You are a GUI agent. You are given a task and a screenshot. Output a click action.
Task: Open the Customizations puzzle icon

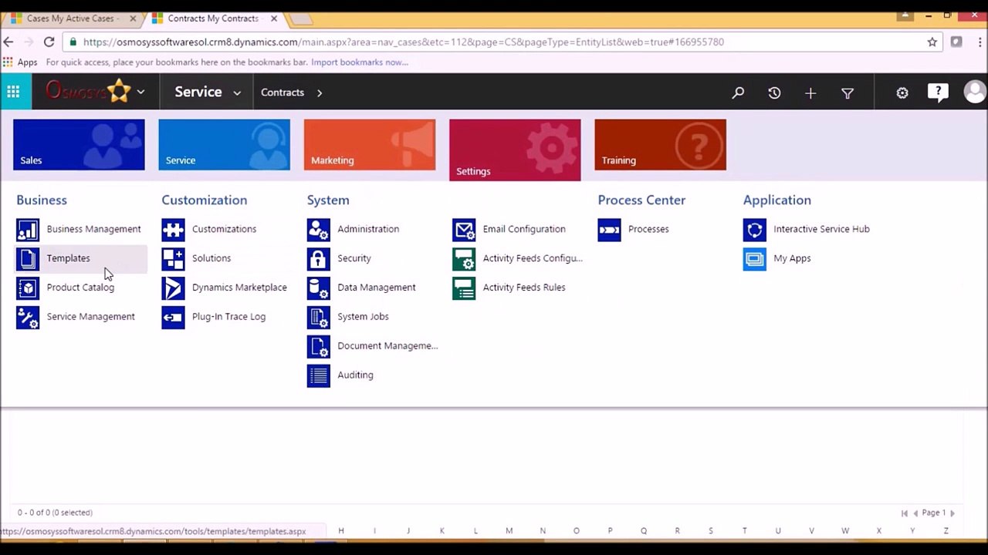tap(173, 230)
